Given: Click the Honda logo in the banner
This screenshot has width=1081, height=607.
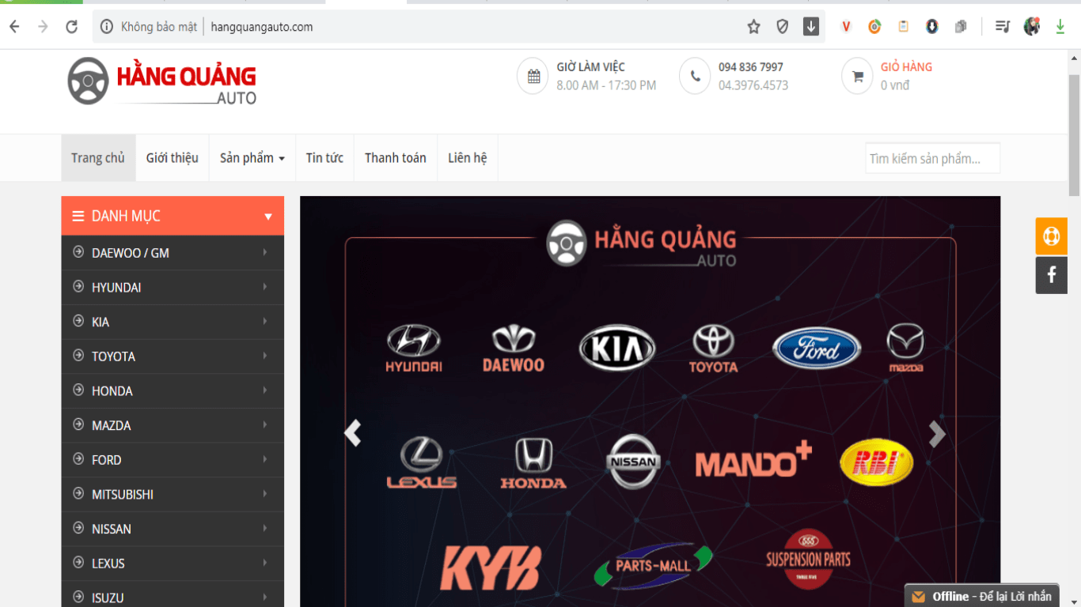Looking at the screenshot, I should [x=533, y=463].
